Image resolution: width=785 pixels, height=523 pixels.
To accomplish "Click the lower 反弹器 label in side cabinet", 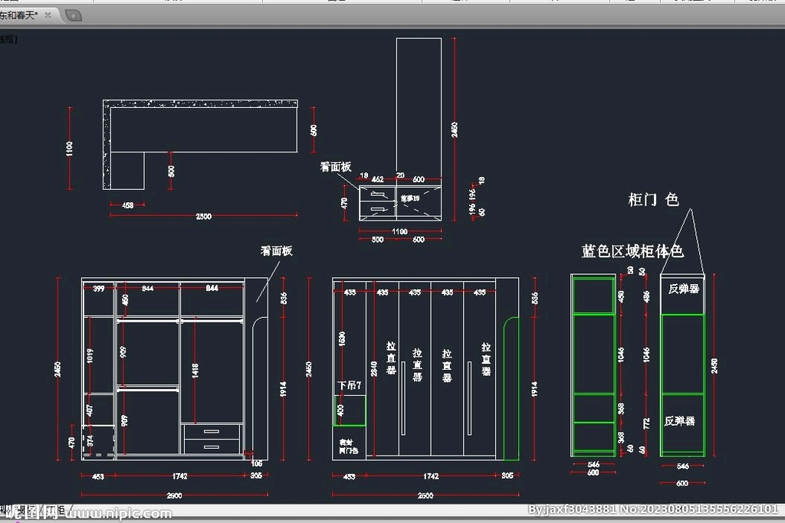I will [x=682, y=420].
